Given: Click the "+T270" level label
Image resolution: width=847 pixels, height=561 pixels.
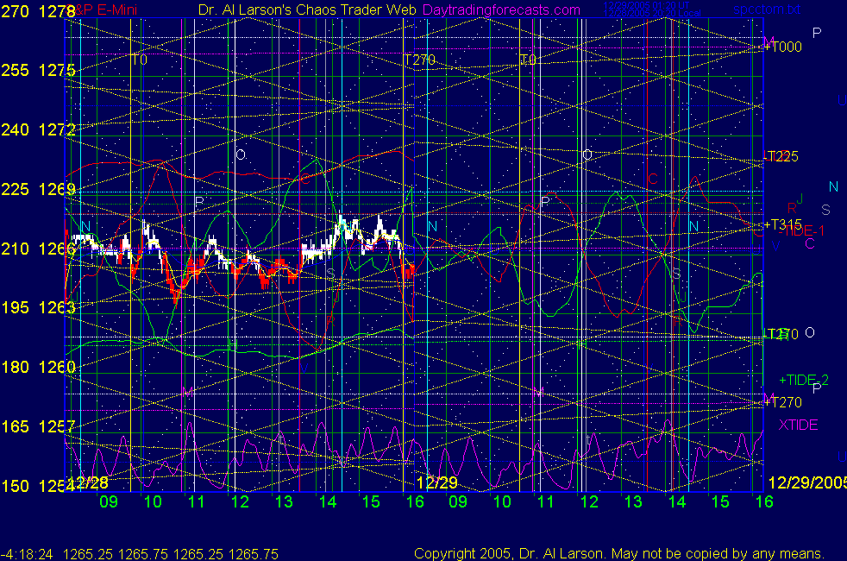Looking at the screenshot, I should (x=782, y=402).
